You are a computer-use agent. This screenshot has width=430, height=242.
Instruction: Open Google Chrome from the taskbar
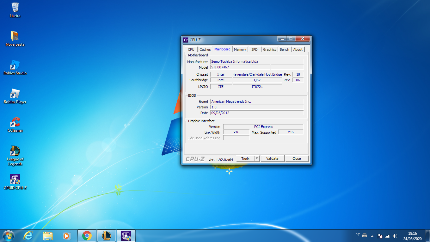tap(87, 236)
